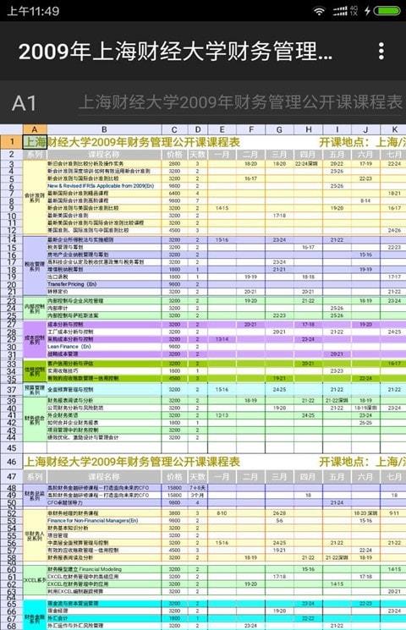The width and height of the screenshot is (406, 630).
Task: Open the three-dot overflow menu
Action: tap(381, 52)
